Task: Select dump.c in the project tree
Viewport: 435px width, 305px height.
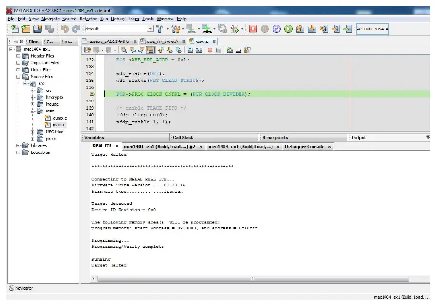Action: point(59,118)
